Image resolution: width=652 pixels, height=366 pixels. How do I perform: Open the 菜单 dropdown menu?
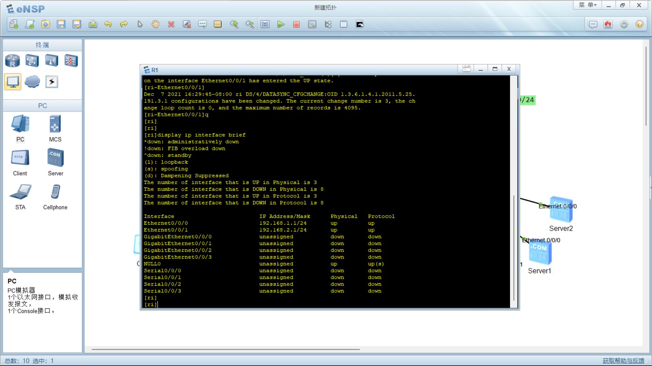(x=587, y=5)
